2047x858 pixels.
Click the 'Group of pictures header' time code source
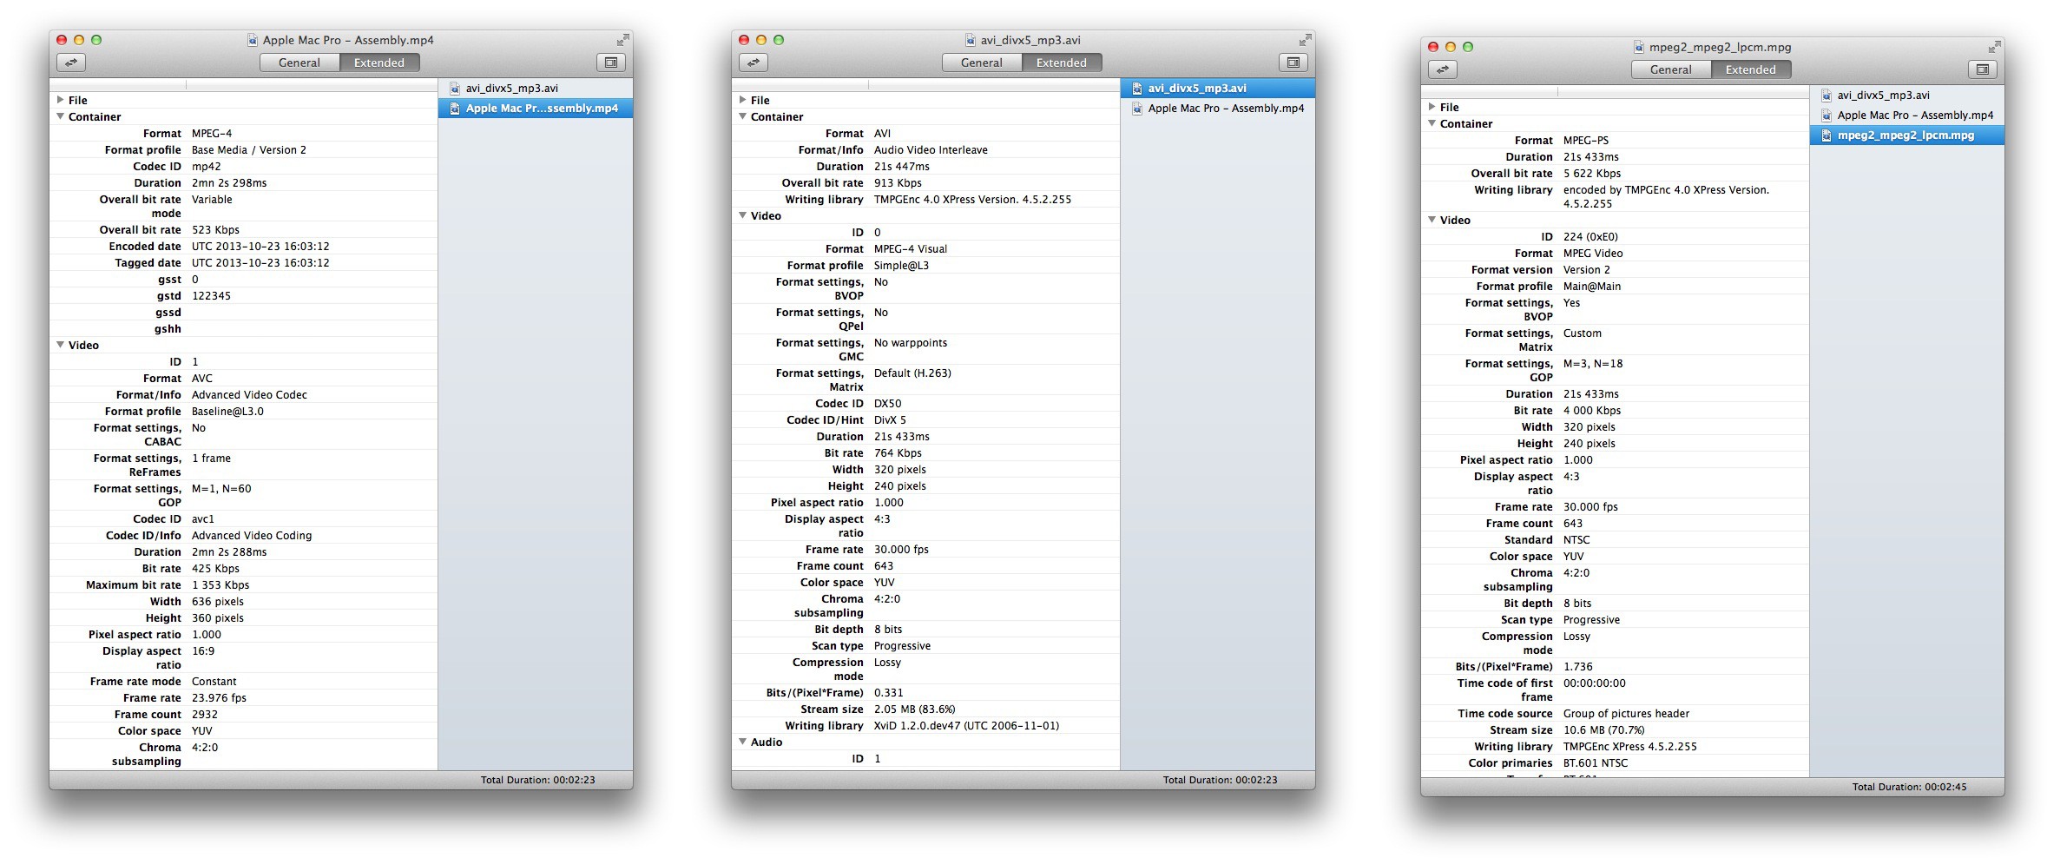[x=1626, y=714]
